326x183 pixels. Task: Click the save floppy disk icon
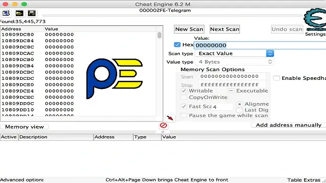32,13
